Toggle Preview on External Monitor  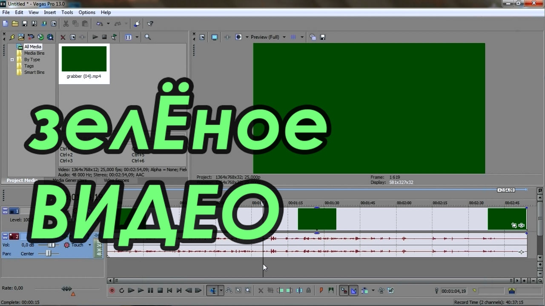(x=215, y=37)
